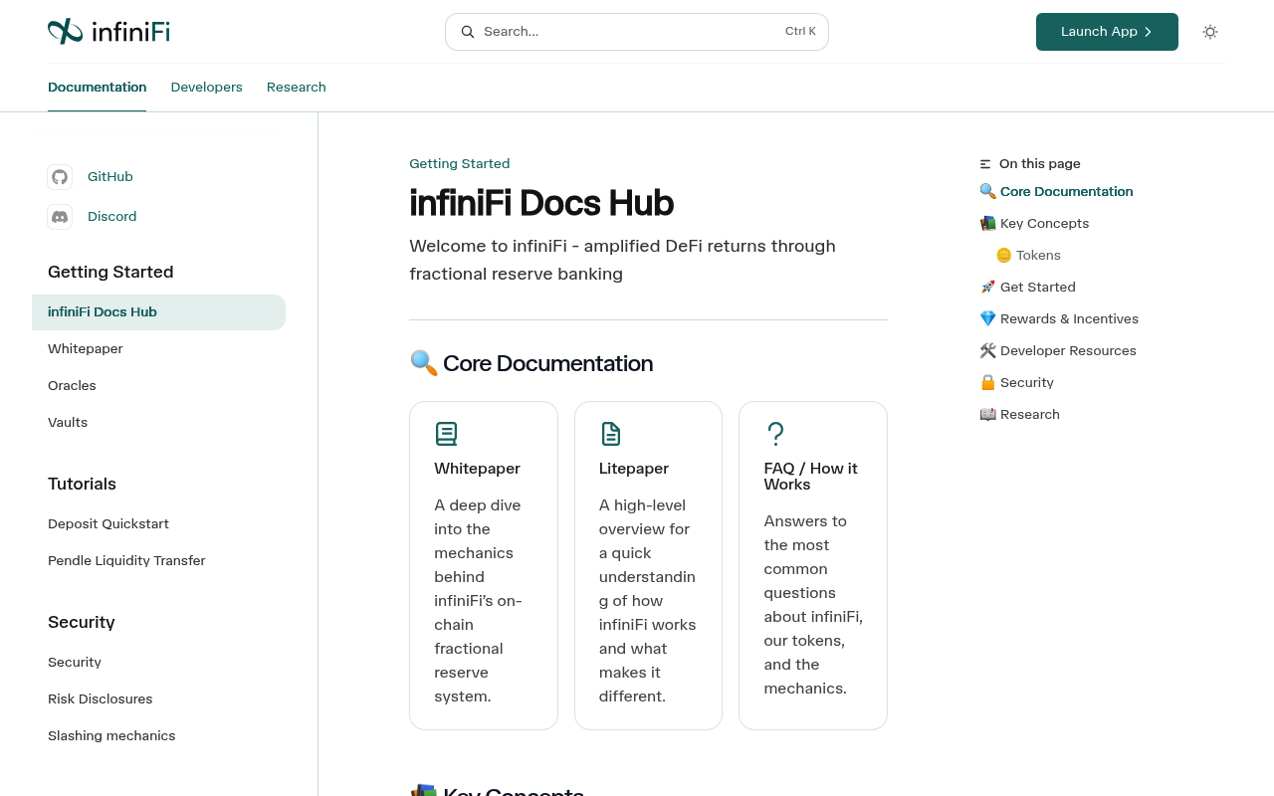Jump to Get Started section
The image size is (1274, 796).
pyautogui.click(x=1027, y=288)
